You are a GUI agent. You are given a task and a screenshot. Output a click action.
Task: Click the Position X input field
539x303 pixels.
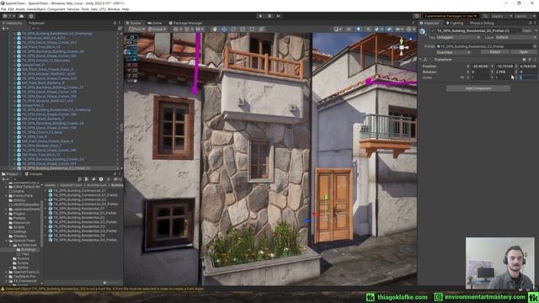pos(480,66)
